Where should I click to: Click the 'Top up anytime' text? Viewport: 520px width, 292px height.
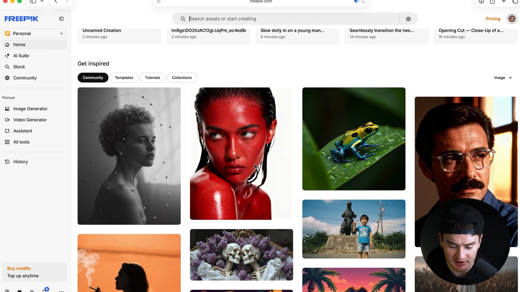23,276
